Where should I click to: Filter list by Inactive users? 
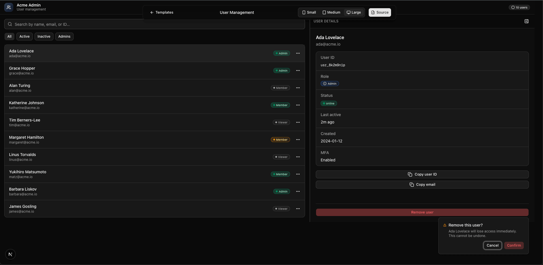click(x=44, y=37)
